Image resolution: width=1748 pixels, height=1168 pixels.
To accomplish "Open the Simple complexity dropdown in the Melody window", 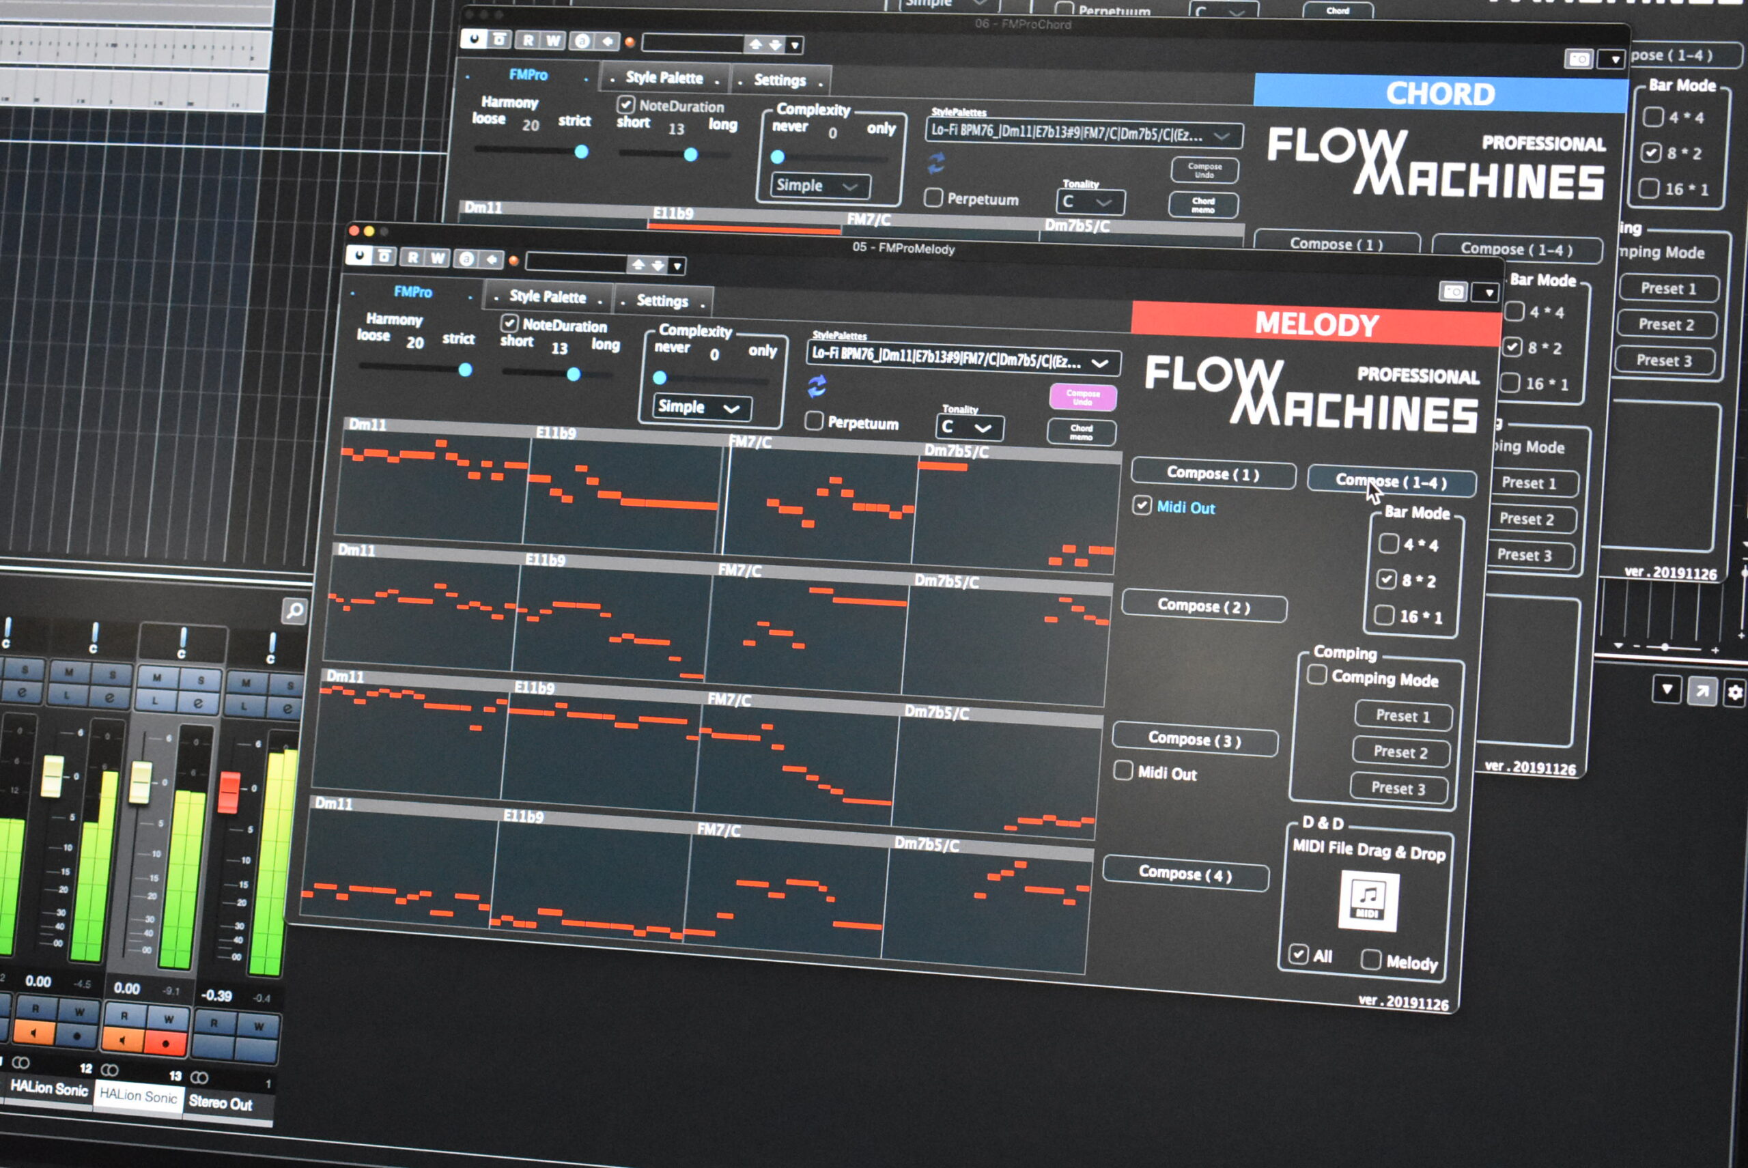I will tap(702, 408).
